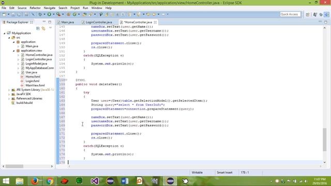Select the Package Explorer view tab
331x186 pixels.
click(17, 22)
